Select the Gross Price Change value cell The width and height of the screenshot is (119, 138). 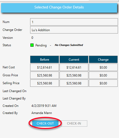[x=103, y=75]
